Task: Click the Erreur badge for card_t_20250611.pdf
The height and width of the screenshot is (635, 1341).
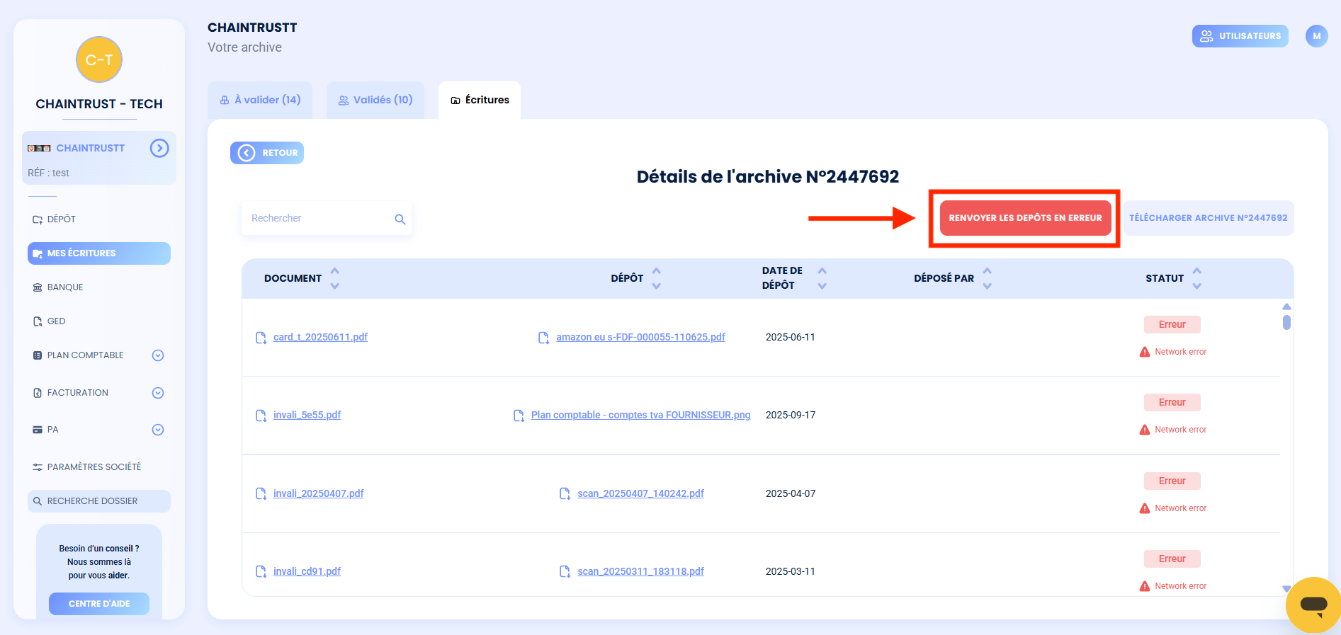Action: 1172,324
